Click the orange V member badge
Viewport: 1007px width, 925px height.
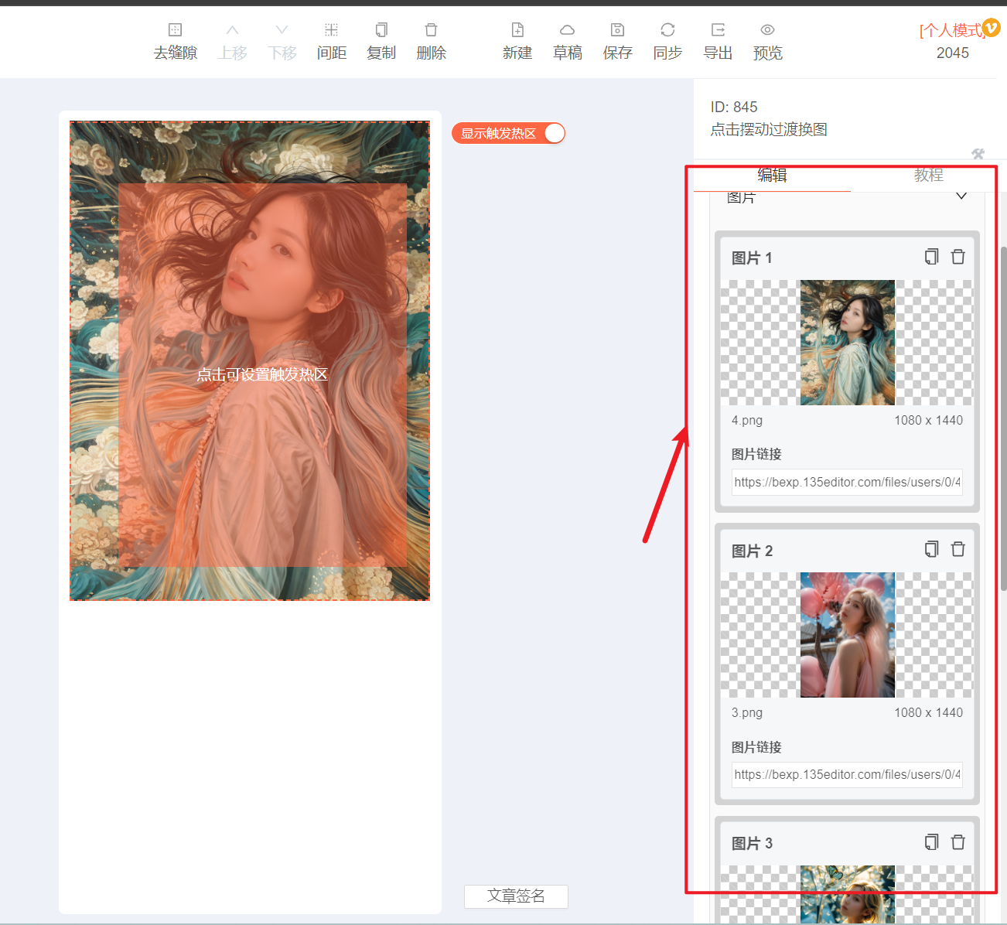[991, 27]
